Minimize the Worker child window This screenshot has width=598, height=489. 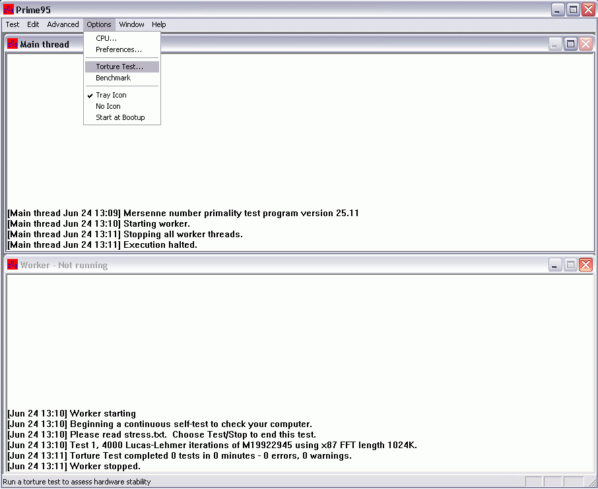(x=555, y=265)
